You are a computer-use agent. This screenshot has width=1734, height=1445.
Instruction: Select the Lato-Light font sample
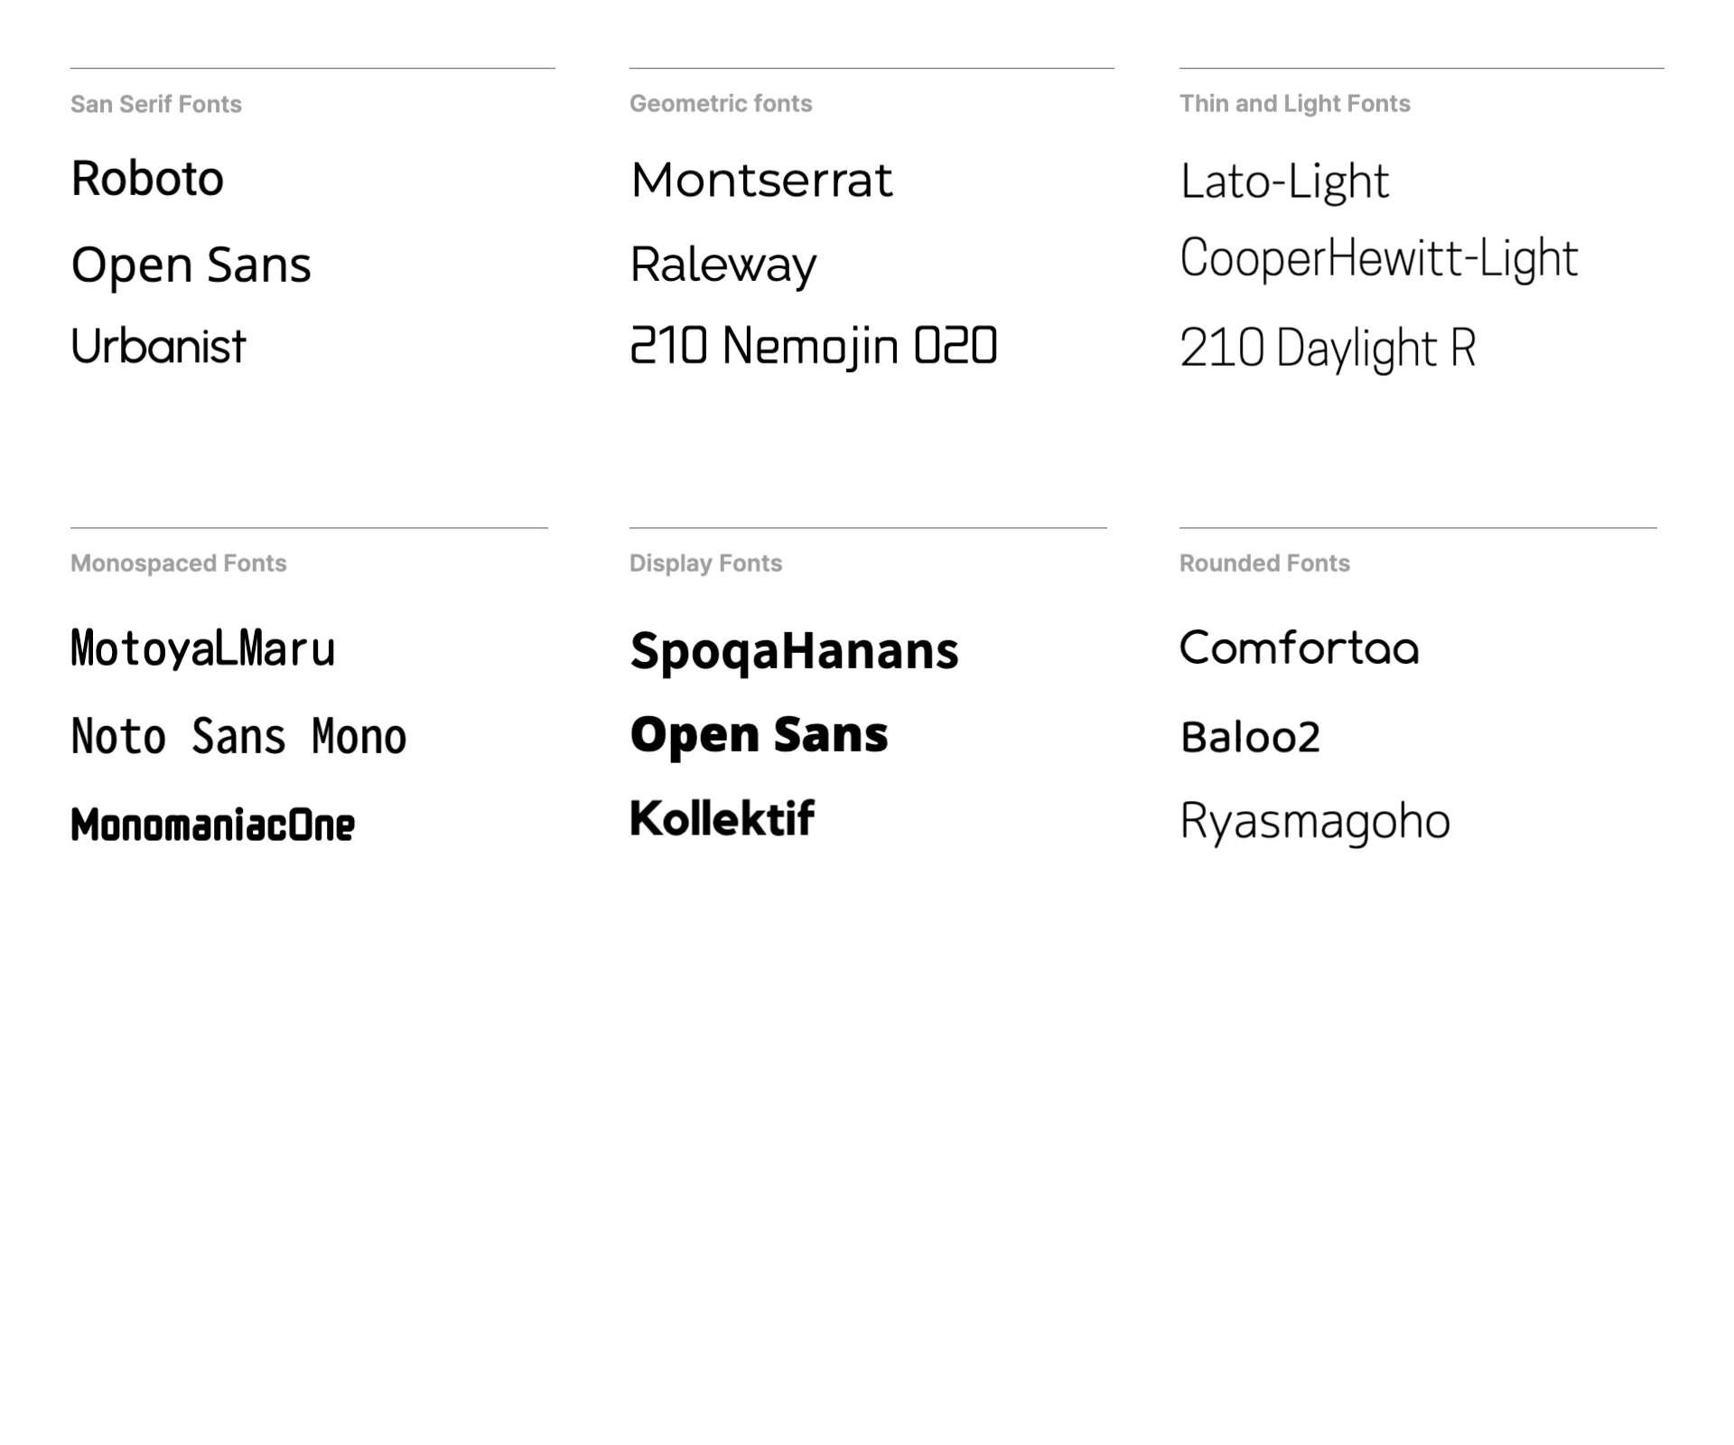[x=1284, y=182]
